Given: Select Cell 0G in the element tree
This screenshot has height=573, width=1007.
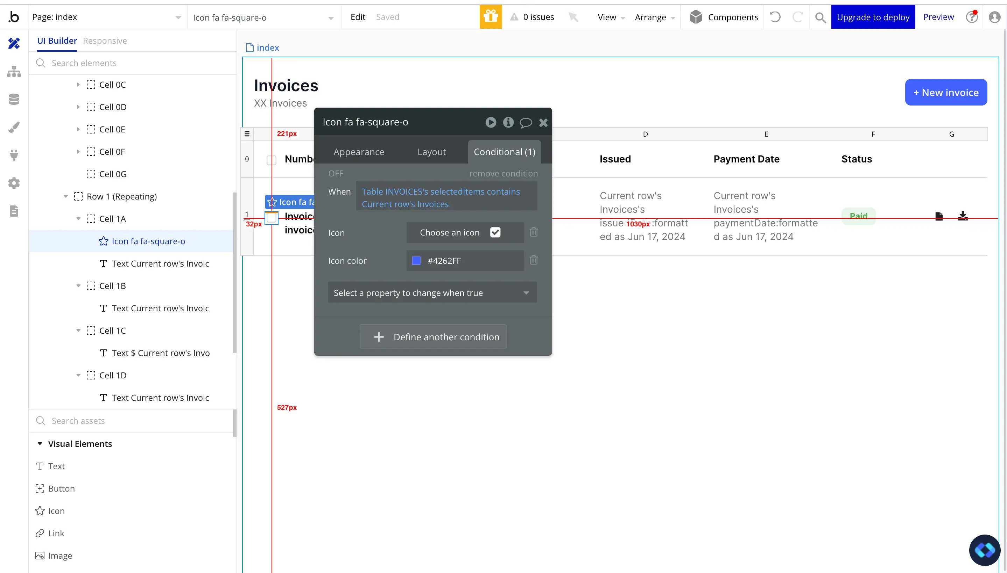Looking at the screenshot, I should (x=113, y=174).
